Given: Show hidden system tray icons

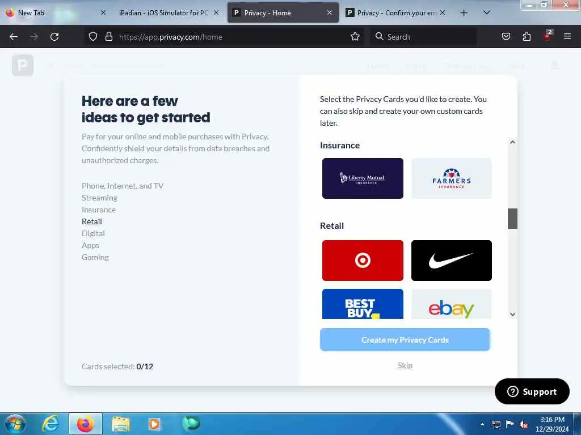Looking at the screenshot, I should 482,424.
